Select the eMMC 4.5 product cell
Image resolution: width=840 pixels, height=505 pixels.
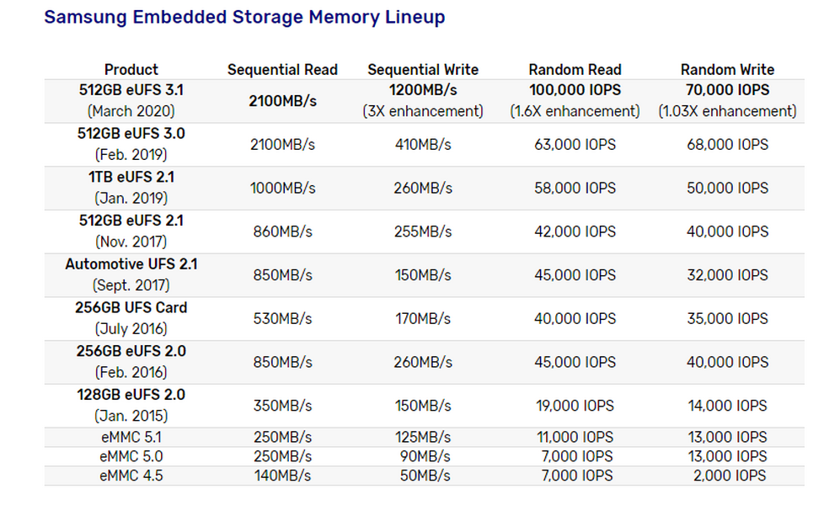[131, 476]
